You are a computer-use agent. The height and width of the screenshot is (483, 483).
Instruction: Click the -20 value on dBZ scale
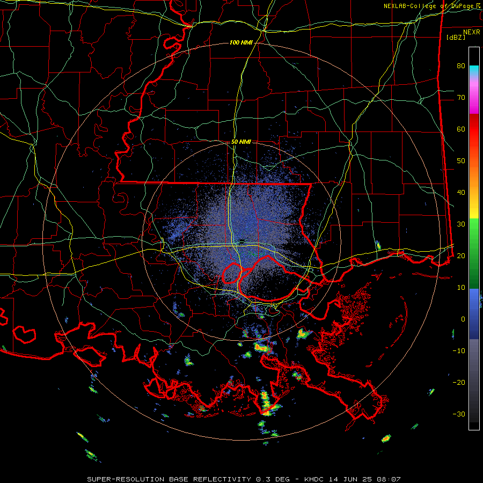(459, 382)
